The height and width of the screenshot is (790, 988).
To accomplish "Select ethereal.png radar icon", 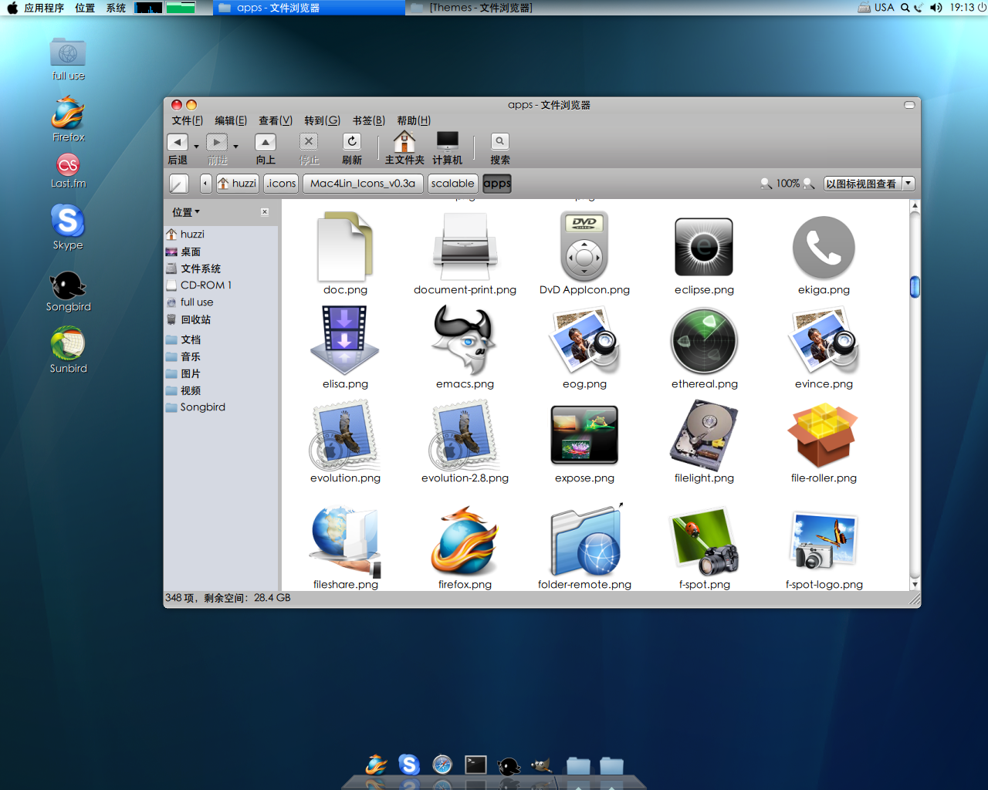I will (x=704, y=341).
